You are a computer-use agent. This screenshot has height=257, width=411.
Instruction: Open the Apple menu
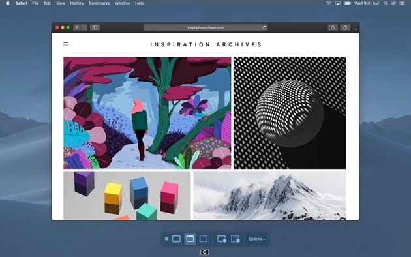(8, 3)
